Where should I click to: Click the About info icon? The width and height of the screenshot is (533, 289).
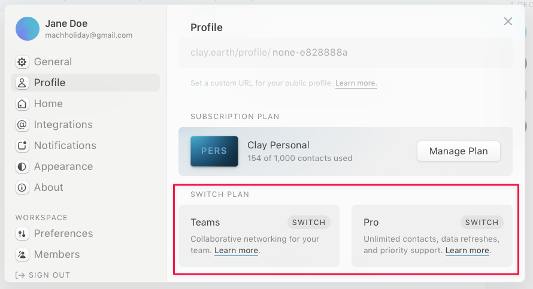22,188
